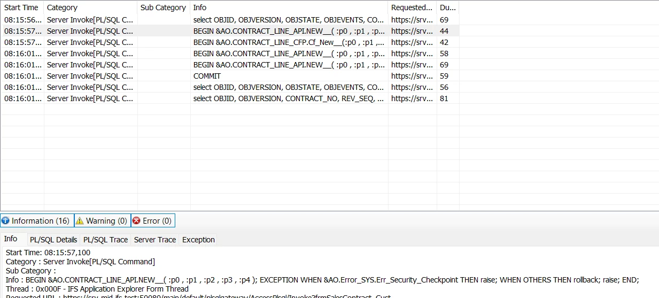The height and width of the screenshot is (298, 659).
Task: Click the yellow Warning triangle icon
Action: click(x=80, y=220)
